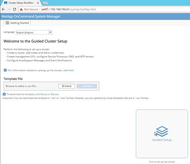190x164 pixels.
Task: Click the Guided Setup stacked layers icon
Action: pos(162,131)
